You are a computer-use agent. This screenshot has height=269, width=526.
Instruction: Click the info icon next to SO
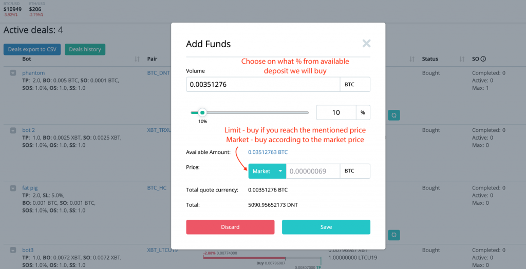pyautogui.click(x=483, y=60)
